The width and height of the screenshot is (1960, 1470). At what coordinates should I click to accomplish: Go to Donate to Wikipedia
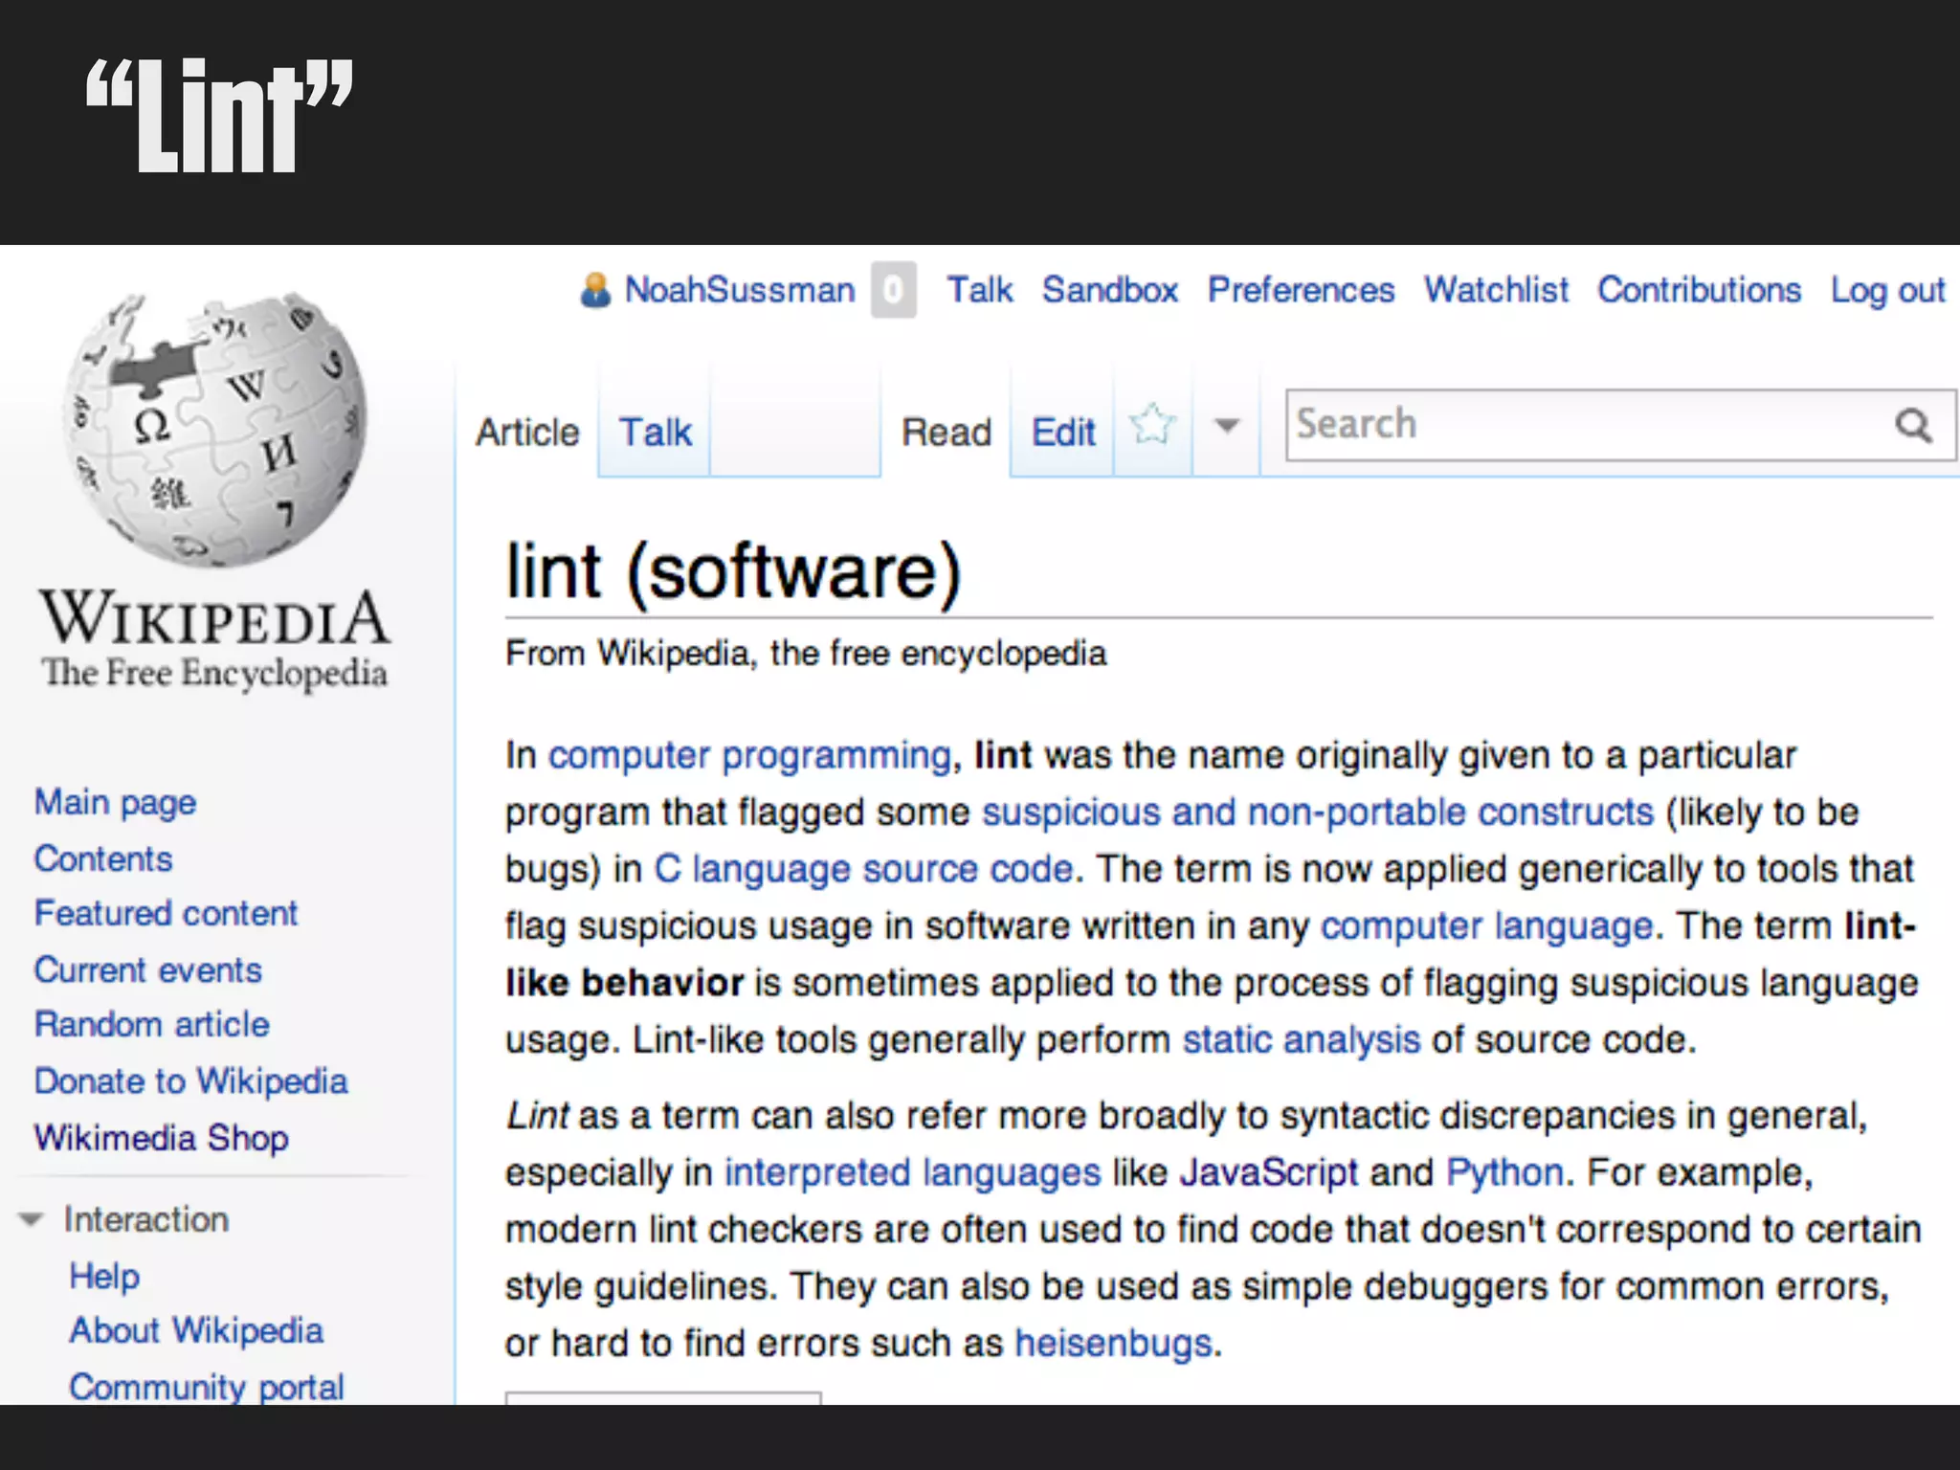coord(190,1081)
